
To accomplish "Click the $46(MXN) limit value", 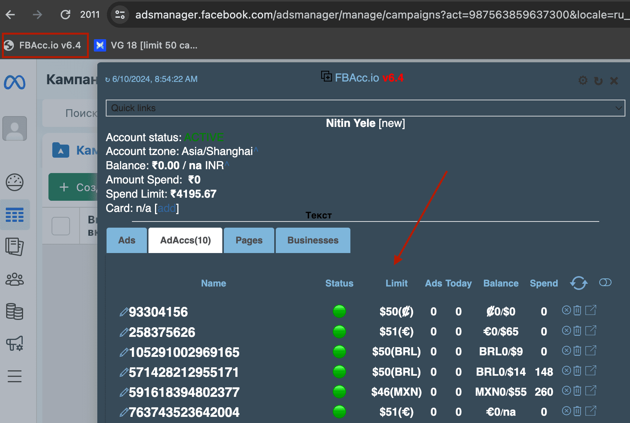I will [397, 392].
